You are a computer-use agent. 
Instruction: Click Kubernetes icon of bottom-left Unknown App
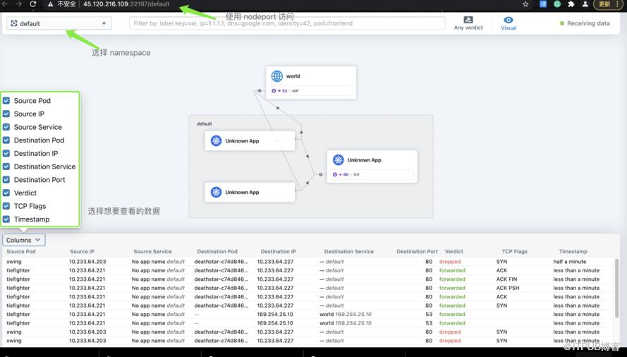point(217,192)
